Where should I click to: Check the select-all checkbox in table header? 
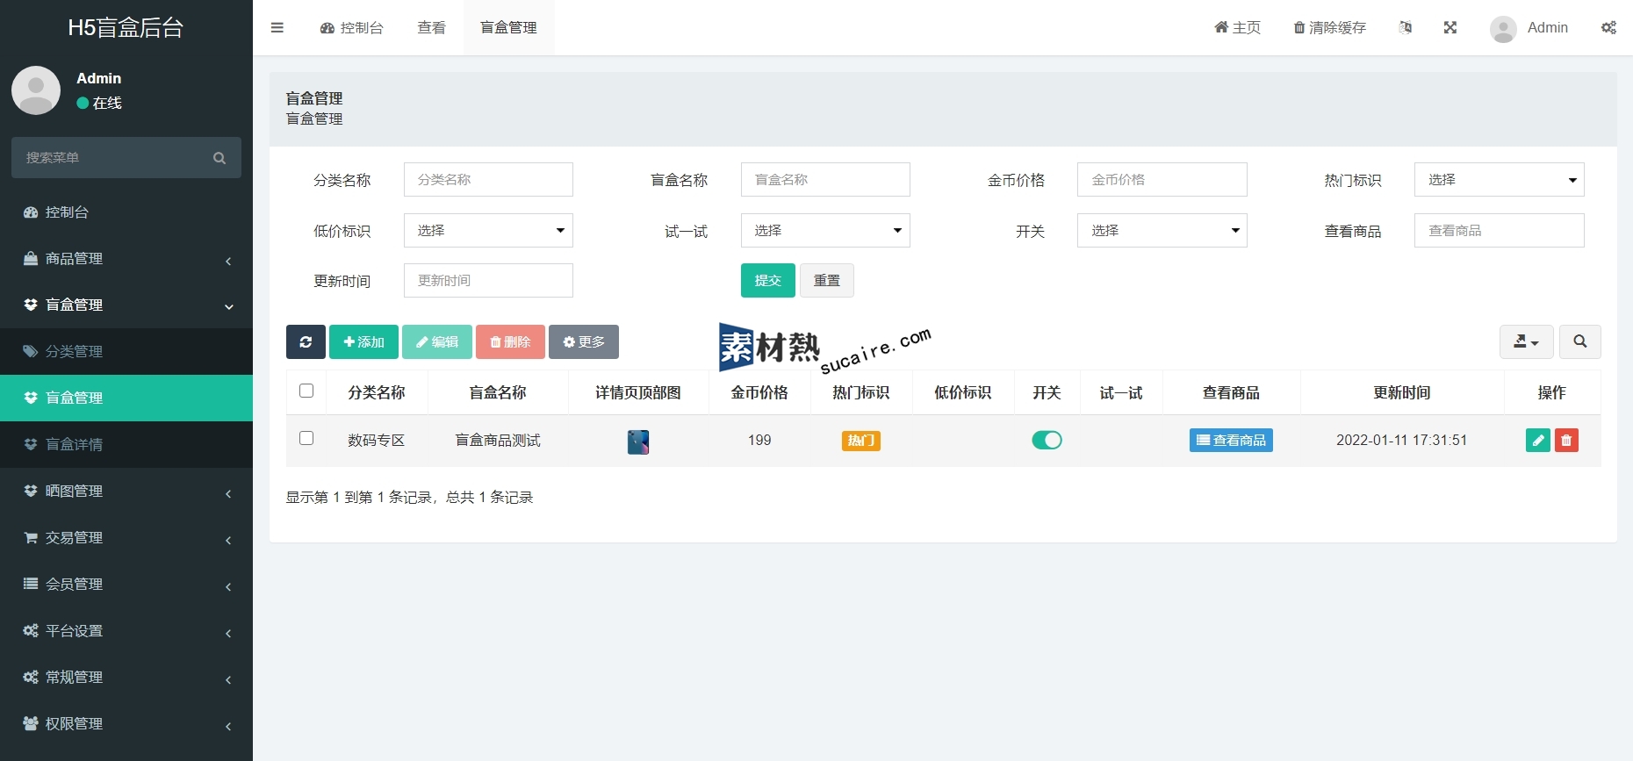click(x=306, y=391)
